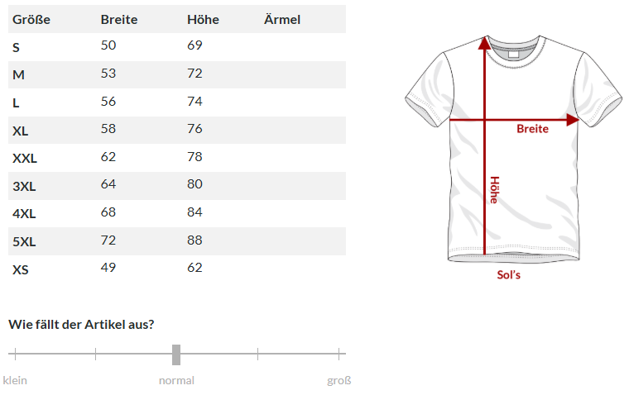Select the 5XL size row label
This screenshot has height=395, width=629.
pos(24,242)
